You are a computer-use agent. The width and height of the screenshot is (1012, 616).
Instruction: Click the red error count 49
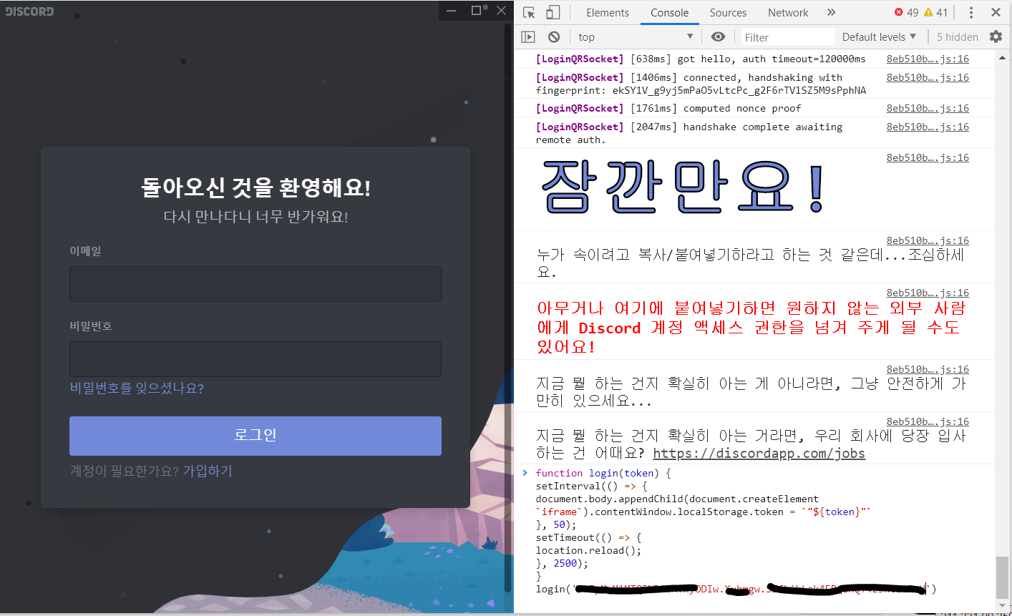[x=907, y=12]
